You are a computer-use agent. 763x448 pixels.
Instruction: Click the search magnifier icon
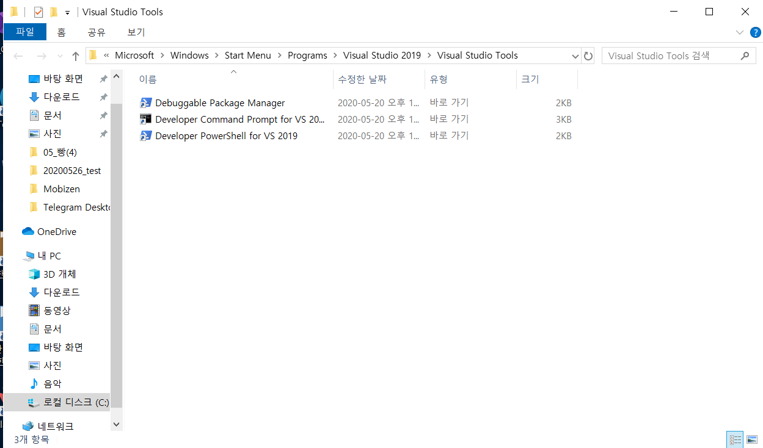coord(745,56)
